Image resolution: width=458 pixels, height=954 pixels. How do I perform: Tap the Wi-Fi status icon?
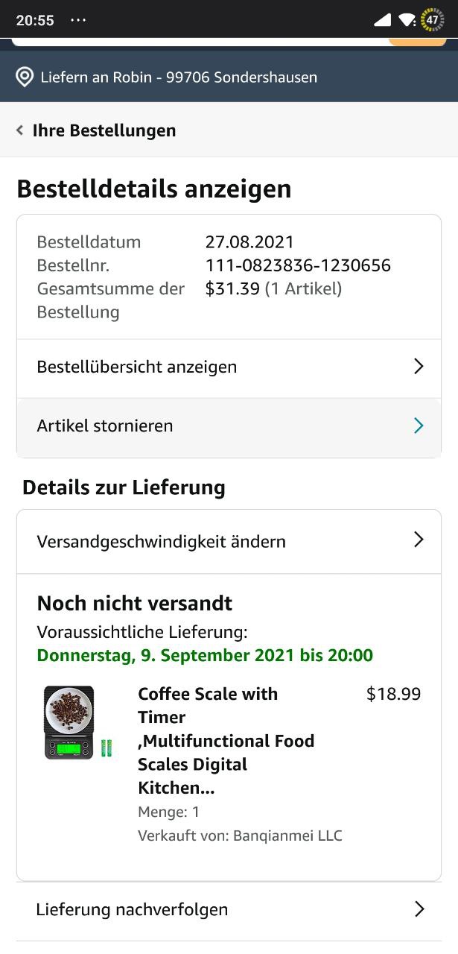point(407,20)
